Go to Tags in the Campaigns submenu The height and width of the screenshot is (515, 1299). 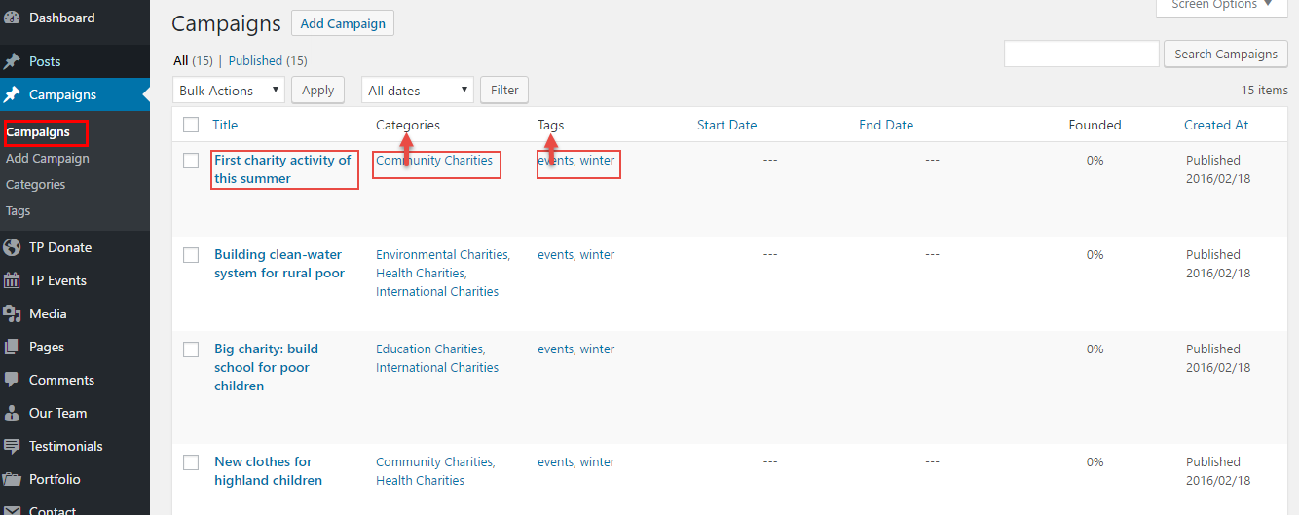click(x=19, y=211)
